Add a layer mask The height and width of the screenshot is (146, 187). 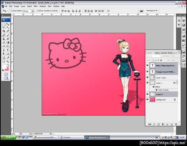[x=158, y=124]
